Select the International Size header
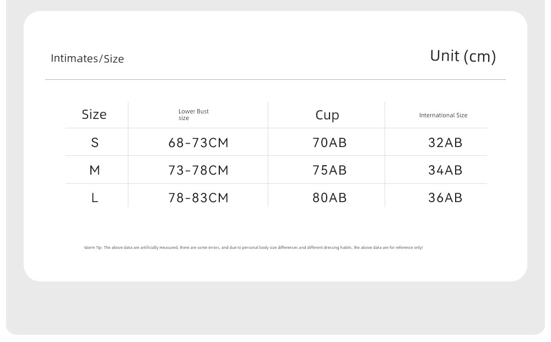The image size is (551, 342). pyautogui.click(x=443, y=115)
